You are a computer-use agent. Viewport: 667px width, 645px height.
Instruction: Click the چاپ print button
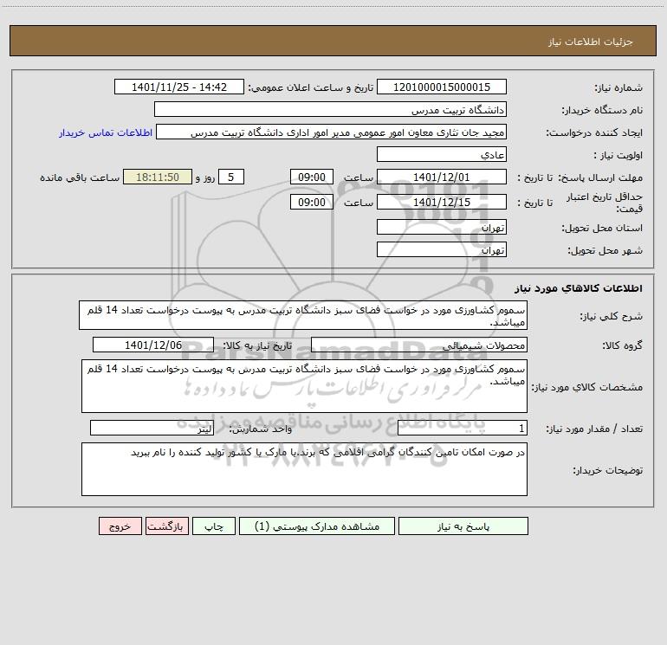pyautogui.click(x=214, y=526)
